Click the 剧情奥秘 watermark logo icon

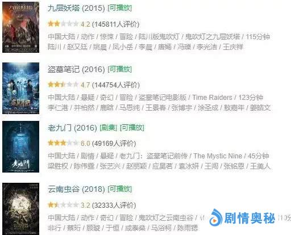pyautogui.click(x=215, y=217)
